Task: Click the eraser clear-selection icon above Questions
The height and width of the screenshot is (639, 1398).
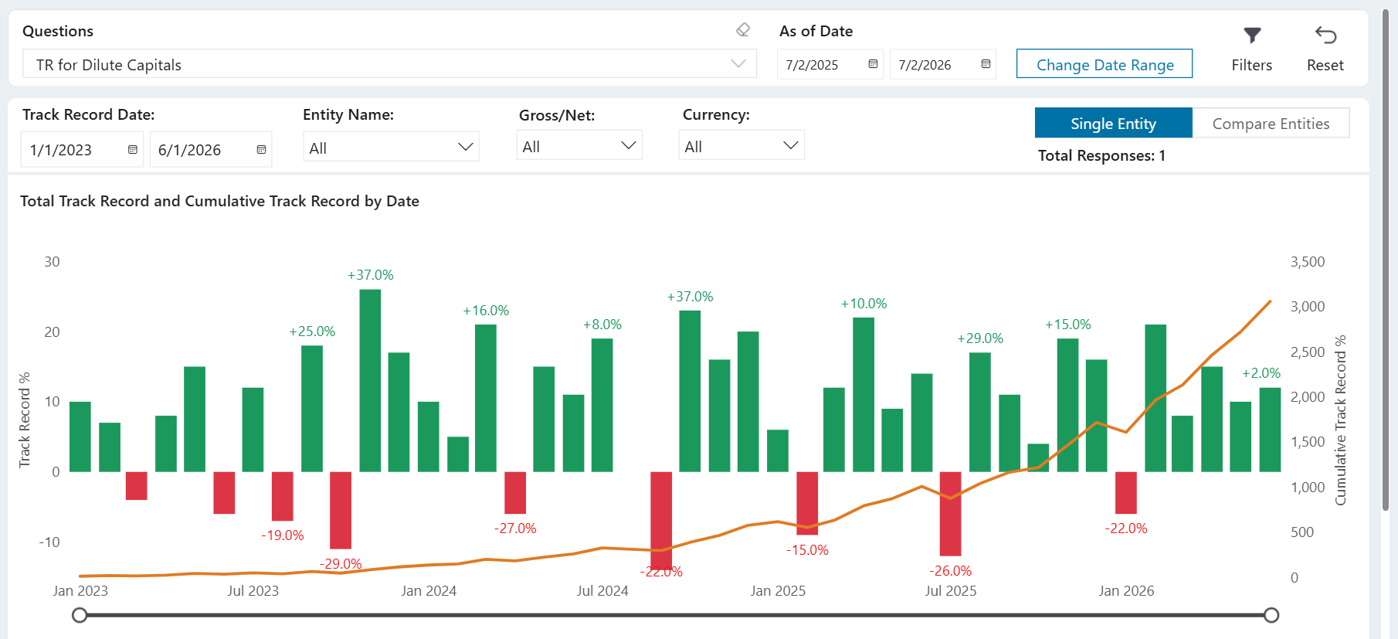Action: point(743,30)
